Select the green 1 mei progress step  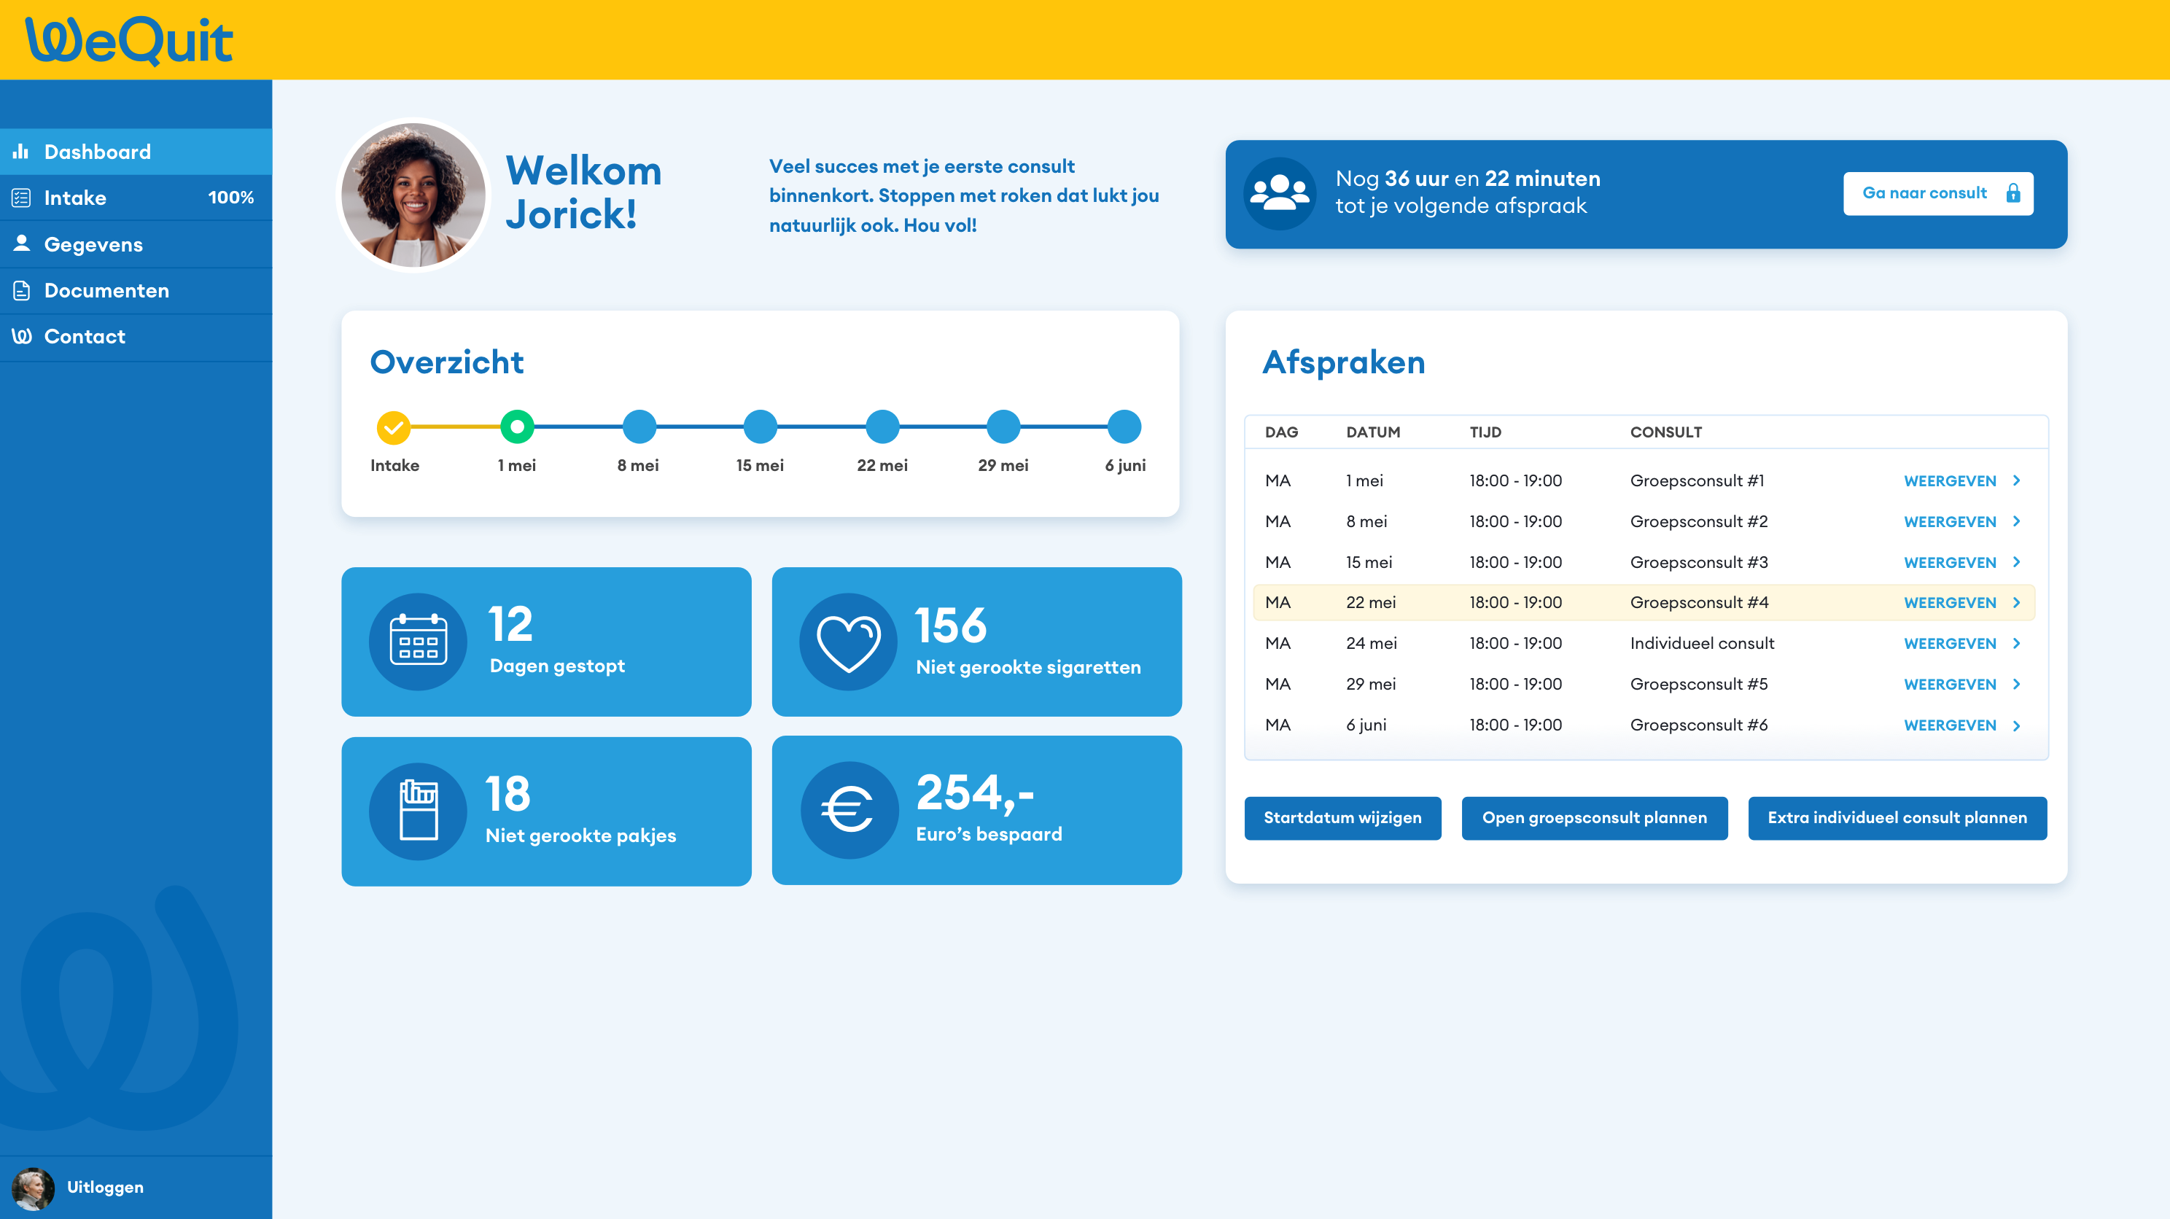point(517,427)
